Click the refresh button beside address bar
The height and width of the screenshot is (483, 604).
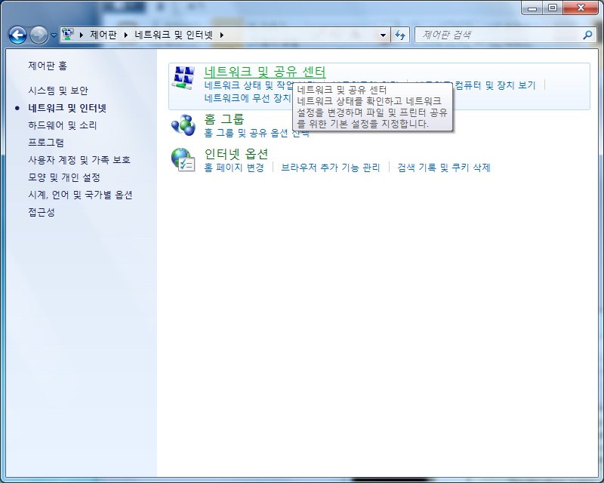[400, 35]
